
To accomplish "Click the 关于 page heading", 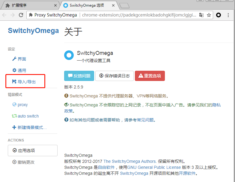I will (73, 32).
